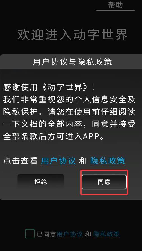Screen dimensions: 142x251
Task: Tap the underline beneath the 帮助 text
Action: (116, 11)
